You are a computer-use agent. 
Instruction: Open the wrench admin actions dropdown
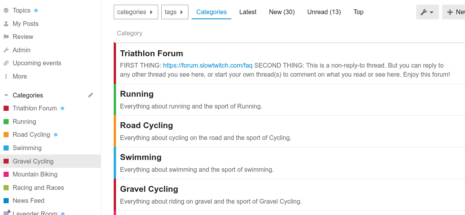[x=427, y=12]
